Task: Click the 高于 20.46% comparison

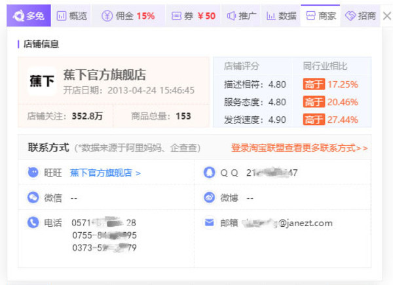Action: (330, 102)
